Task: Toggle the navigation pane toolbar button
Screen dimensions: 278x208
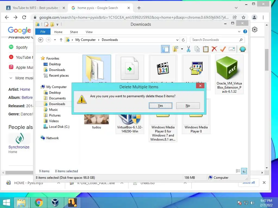Action: coord(165,49)
